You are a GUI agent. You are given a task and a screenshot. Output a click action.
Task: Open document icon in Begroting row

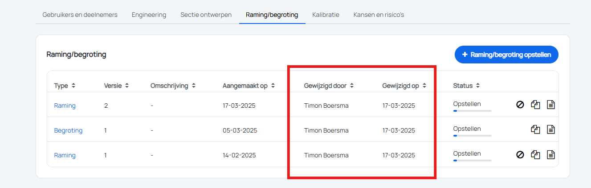click(x=551, y=129)
